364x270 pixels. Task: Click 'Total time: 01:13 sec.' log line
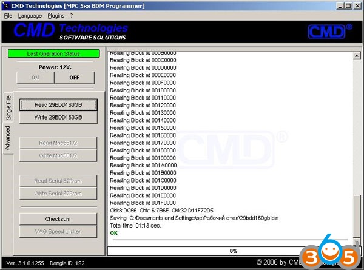point(135,226)
